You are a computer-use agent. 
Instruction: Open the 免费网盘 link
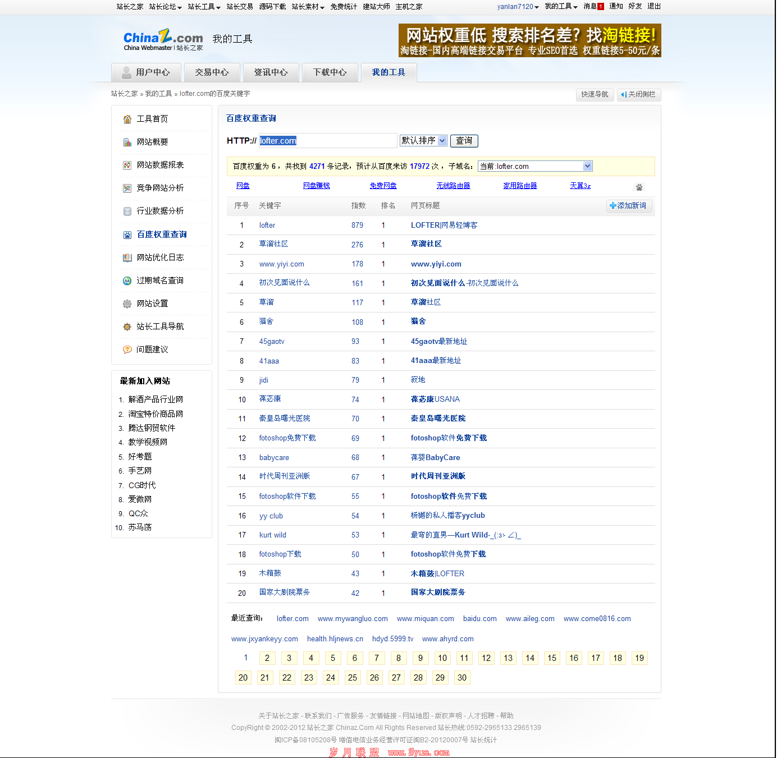pos(383,186)
